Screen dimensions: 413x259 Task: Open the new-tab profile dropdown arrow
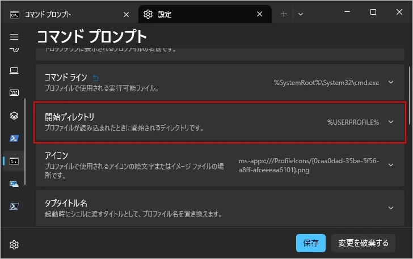click(x=301, y=14)
